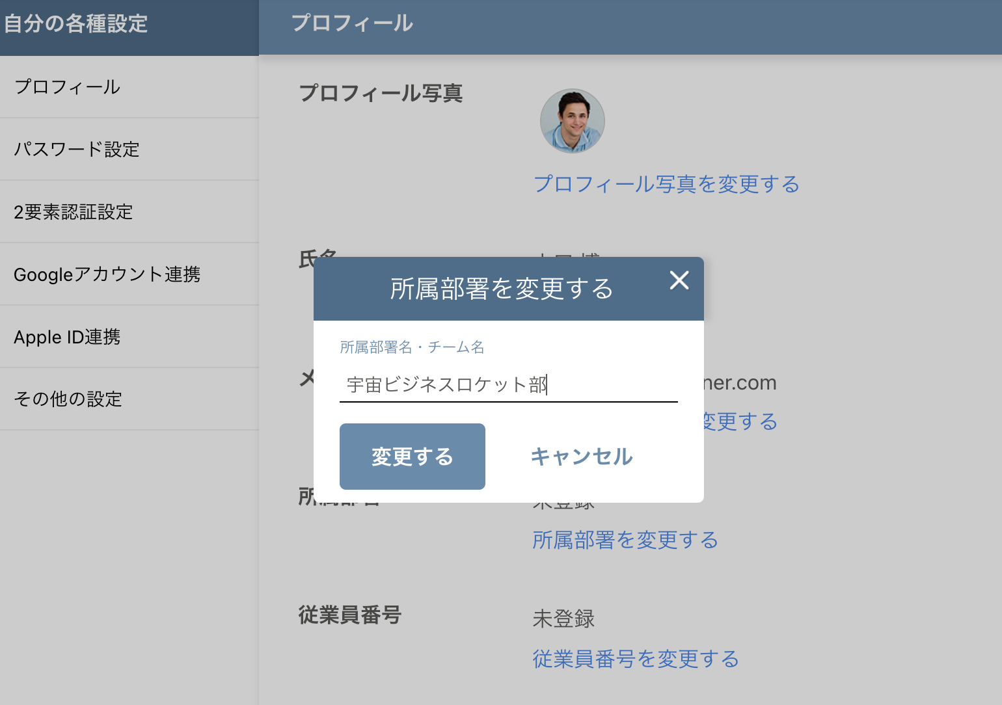Viewport: 1002px width, 705px height.
Task: Open パスワード設定 in the sidebar
Action: point(129,150)
